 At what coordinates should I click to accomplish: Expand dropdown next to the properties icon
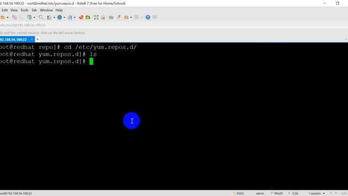pyautogui.click(x=54, y=17)
